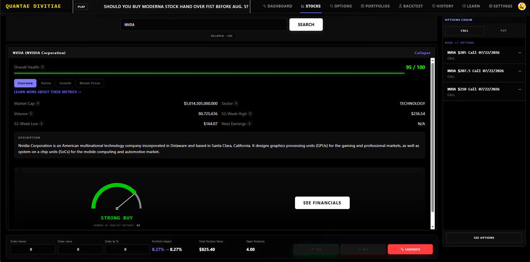The image size is (530, 262).
Task: Show info icon for Next Earnings
Action: (x=249, y=124)
